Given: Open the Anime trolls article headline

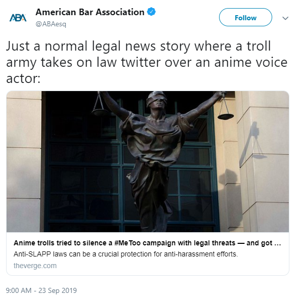Looking at the screenshot, I should (147, 243).
